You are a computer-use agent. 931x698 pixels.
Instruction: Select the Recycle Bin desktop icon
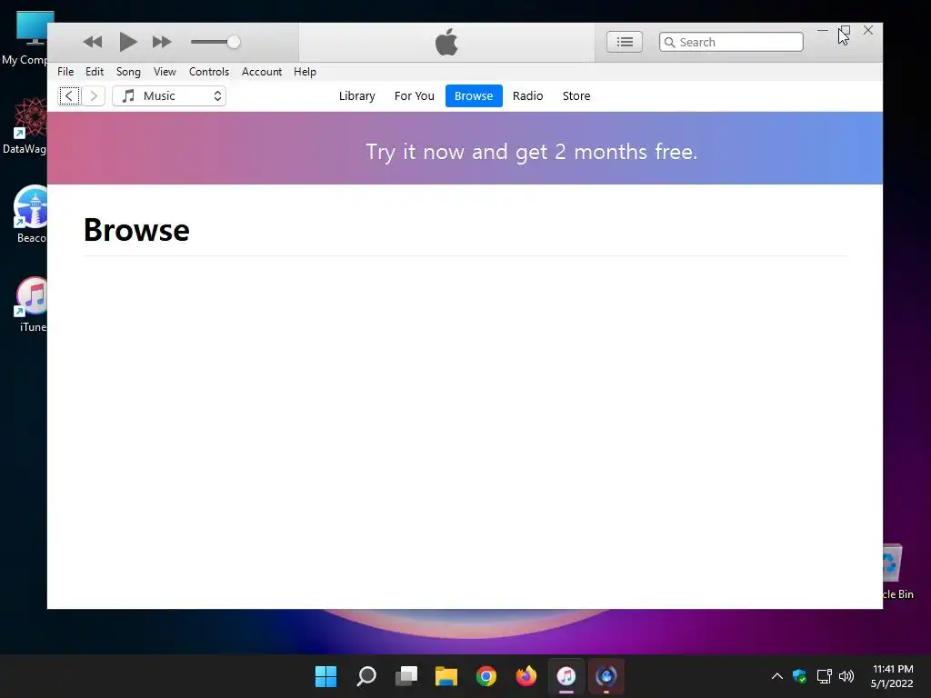[897, 572]
